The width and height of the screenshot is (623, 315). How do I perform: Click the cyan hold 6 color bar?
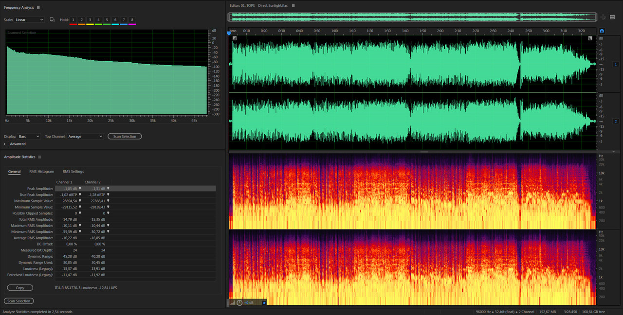115,24
